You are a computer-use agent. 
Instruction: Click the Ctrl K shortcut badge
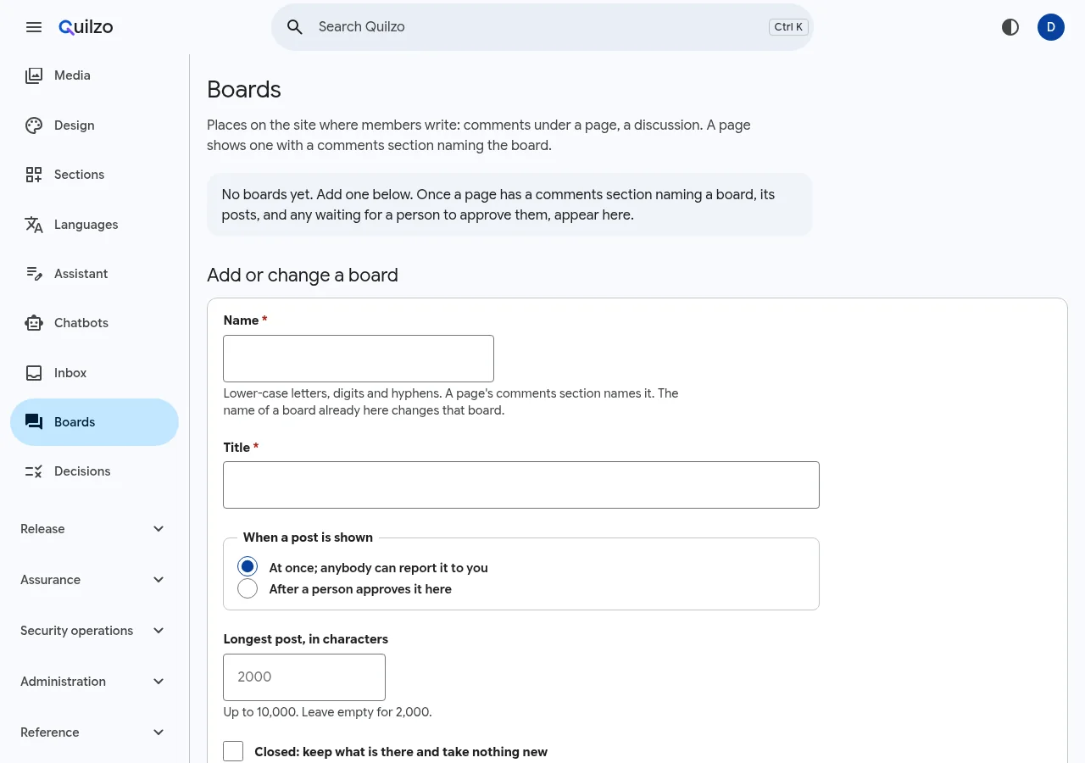[x=788, y=27]
